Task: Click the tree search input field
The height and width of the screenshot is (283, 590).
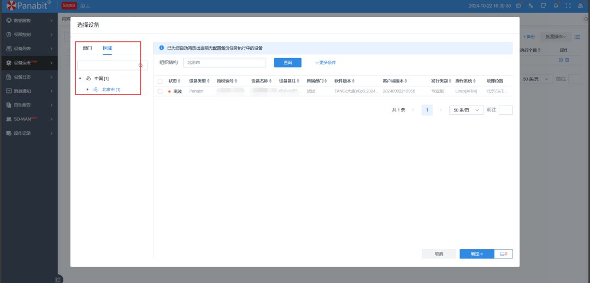Action: point(112,66)
